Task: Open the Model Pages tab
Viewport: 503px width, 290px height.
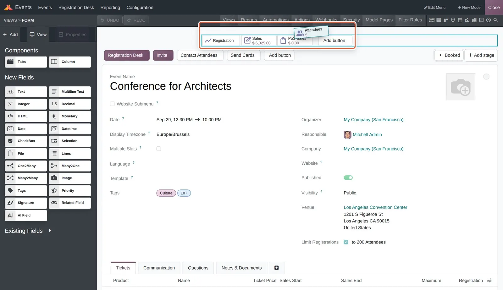Action: (x=379, y=20)
